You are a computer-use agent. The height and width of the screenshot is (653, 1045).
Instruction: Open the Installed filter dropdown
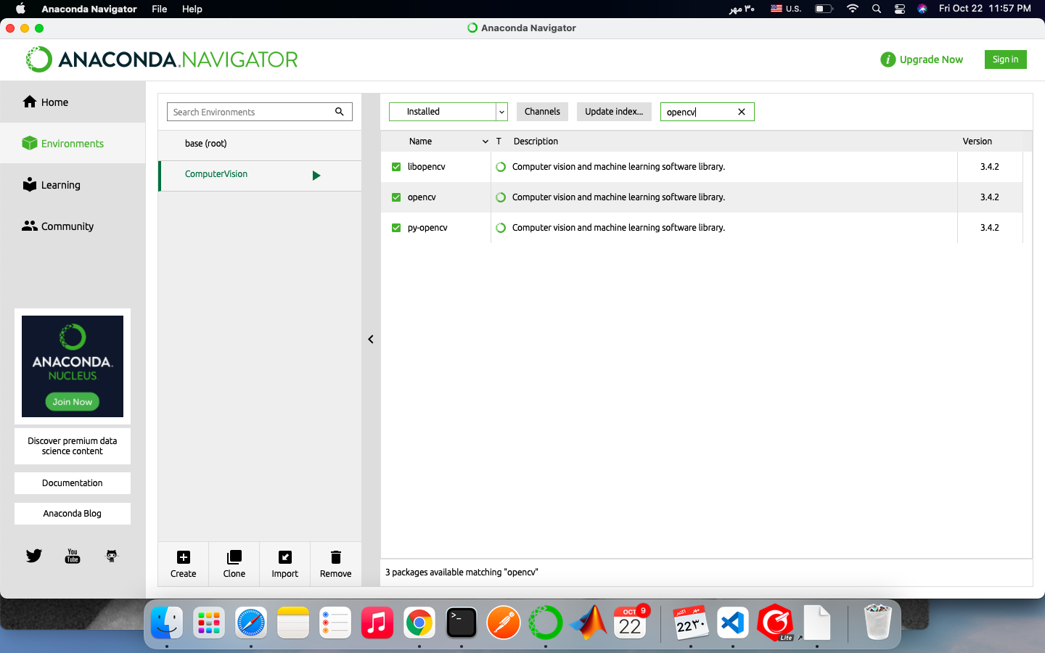448,112
